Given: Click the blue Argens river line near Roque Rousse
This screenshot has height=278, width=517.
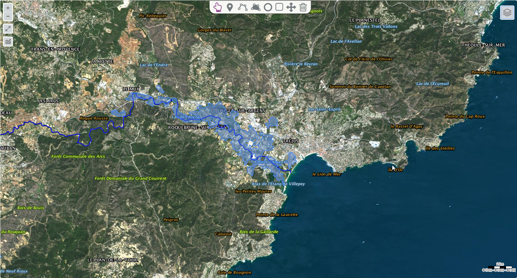Looking at the screenshot, I should coord(97,129).
